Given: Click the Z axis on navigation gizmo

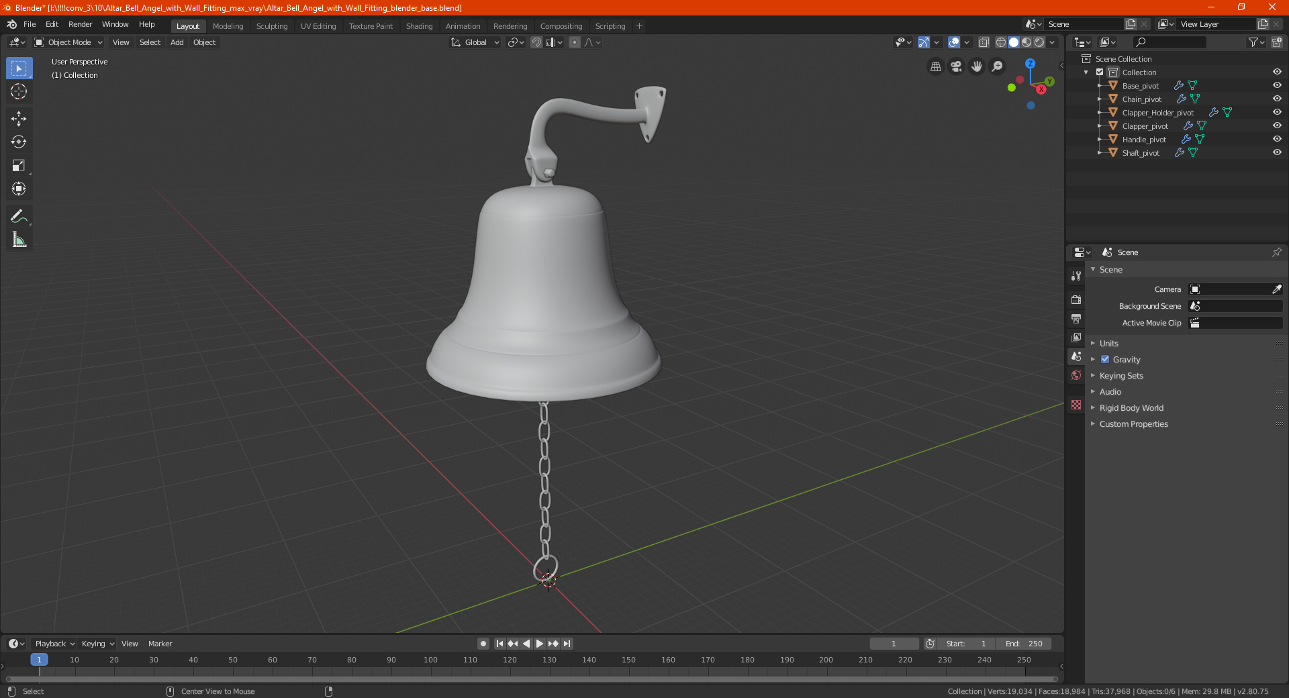Looking at the screenshot, I should 1030,63.
